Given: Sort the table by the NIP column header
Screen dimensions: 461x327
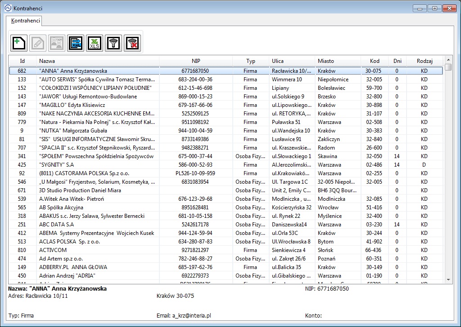Looking at the screenshot, I should pyautogui.click(x=196, y=61).
